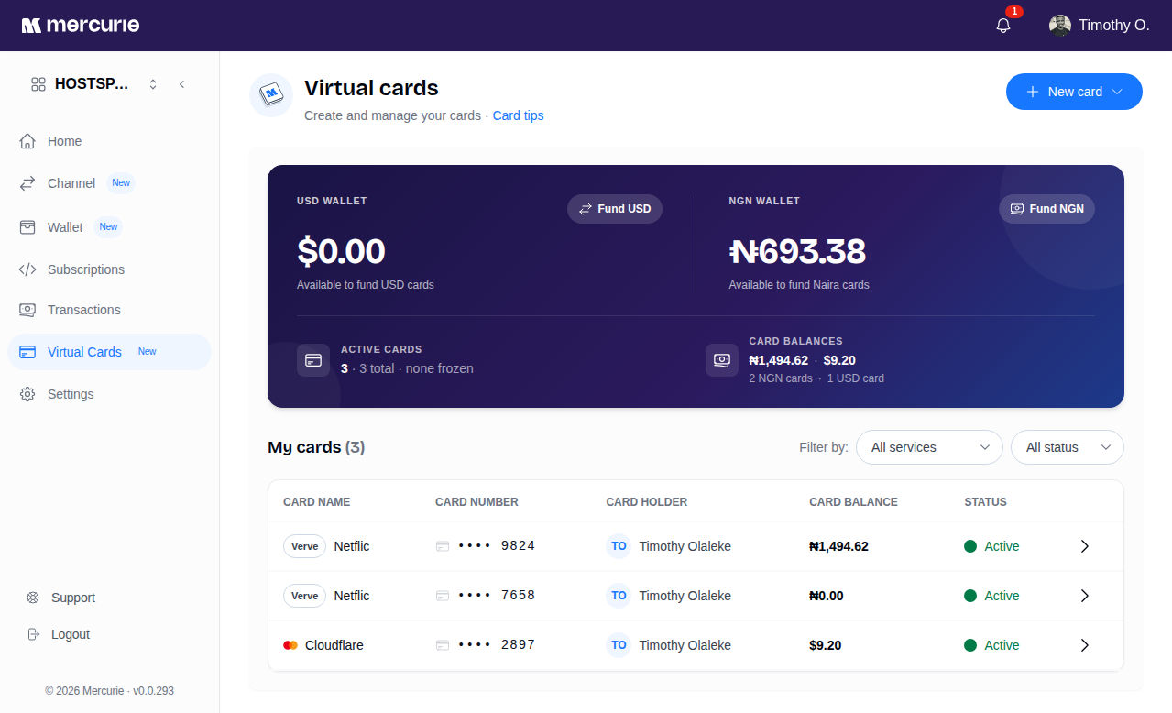The image size is (1172, 713).
Task: Click the My cards (3) heading
Action: tap(316, 447)
